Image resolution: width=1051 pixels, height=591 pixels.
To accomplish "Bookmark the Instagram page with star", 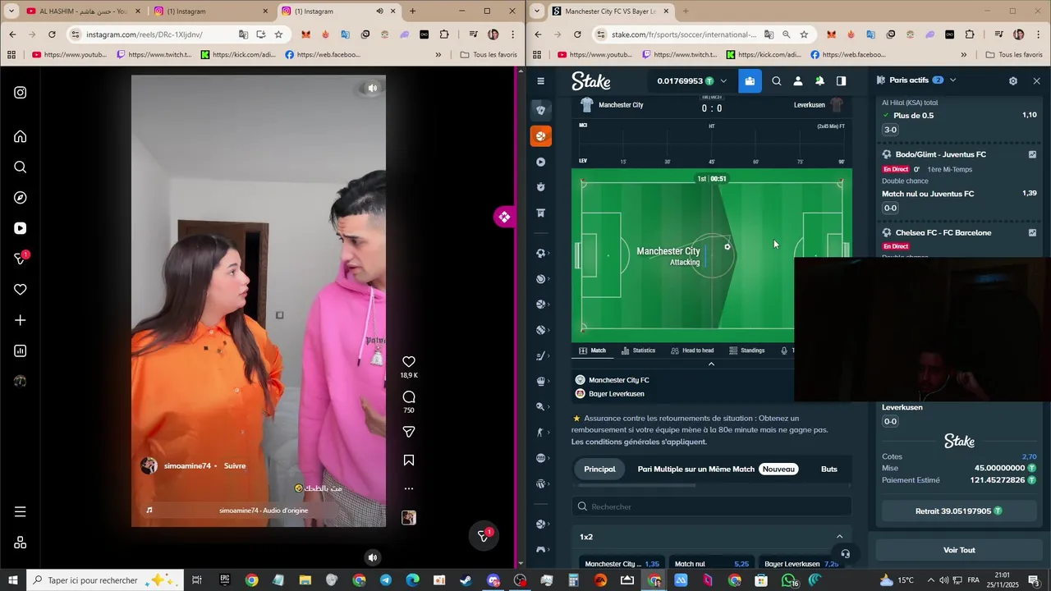I will pos(278,34).
